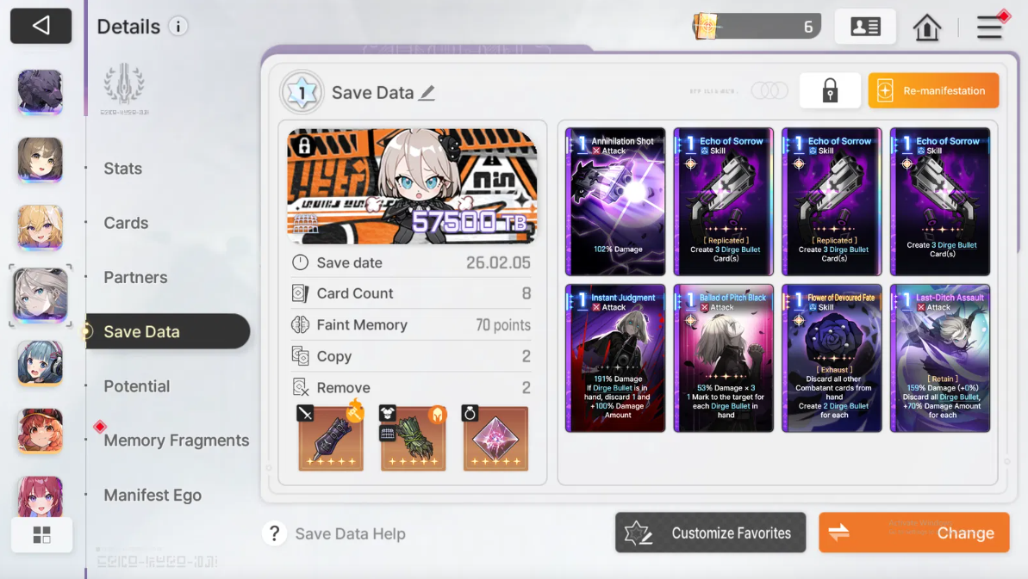The width and height of the screenshot is (1028, 579).
Task: Open the Stats menu
Action: coord(122,168)
